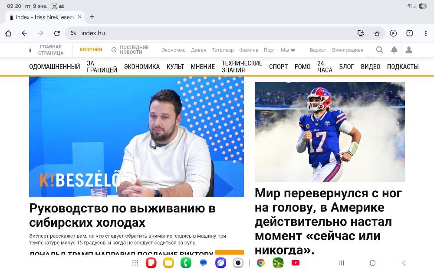The image size is (434, 271).
Task: Launch YouTube from the taskbar
Action: click(295, 263)
